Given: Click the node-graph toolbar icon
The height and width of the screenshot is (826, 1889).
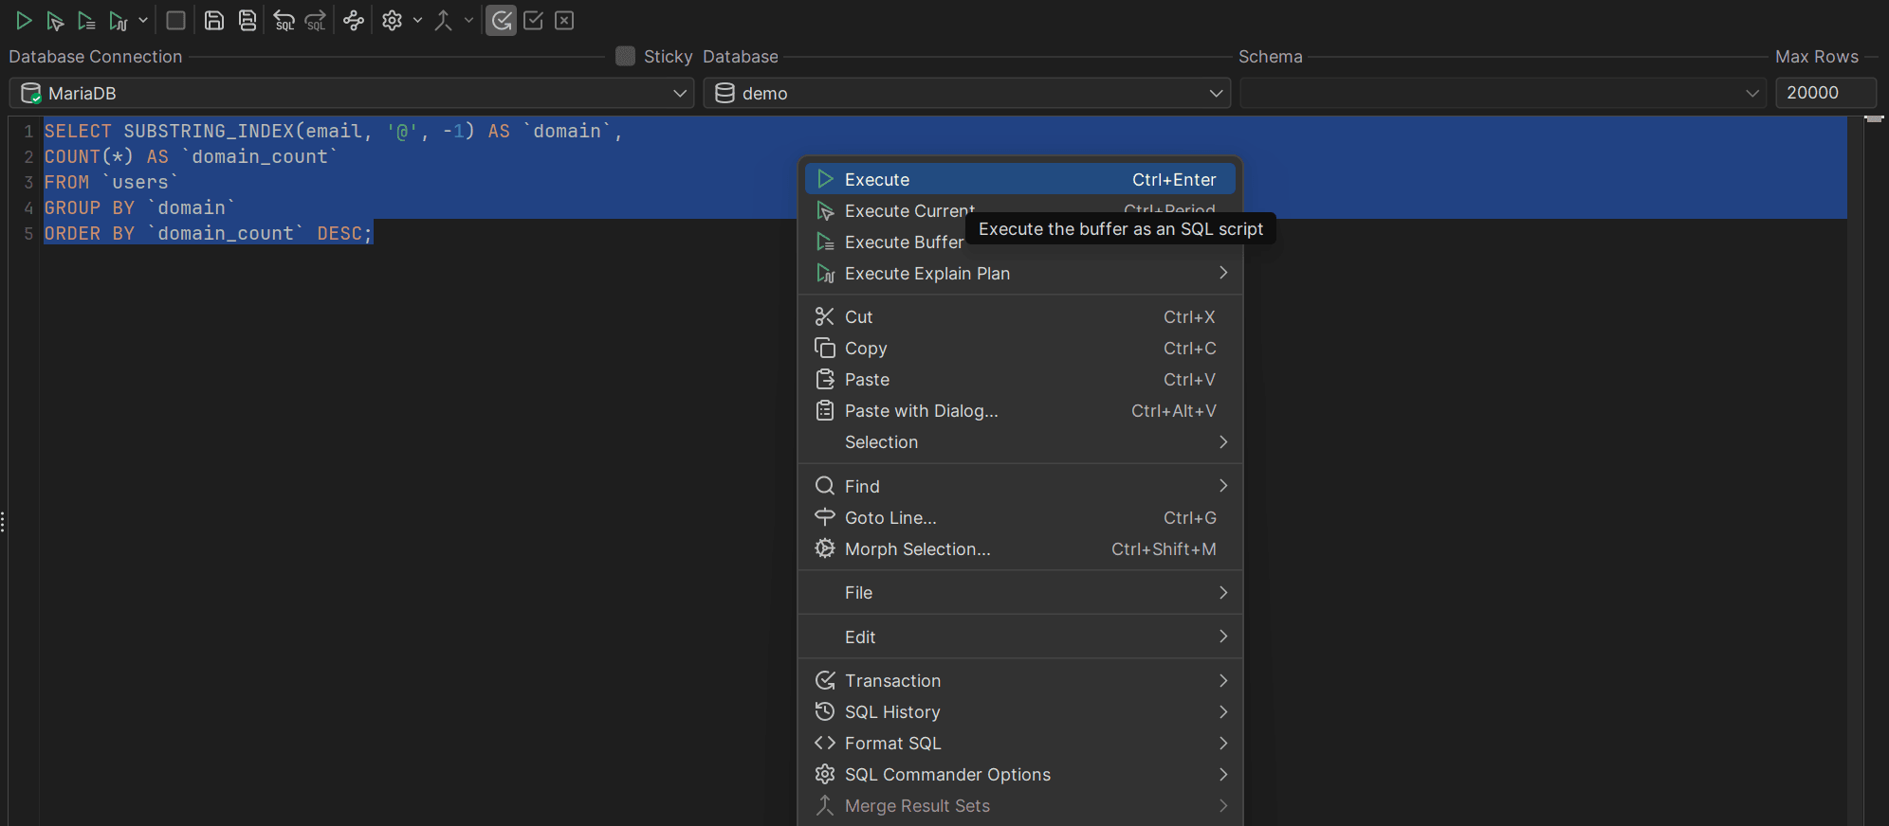Looking at the screenshot, I should coord(354,20).
